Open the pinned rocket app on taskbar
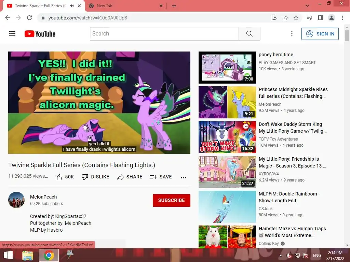The width and height of the screenshot is (350, 262). (x=70, y=254)
